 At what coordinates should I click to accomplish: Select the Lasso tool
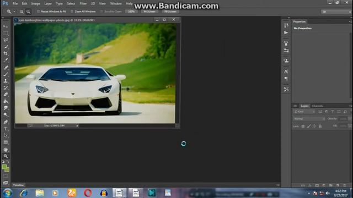tap(6, 40)
